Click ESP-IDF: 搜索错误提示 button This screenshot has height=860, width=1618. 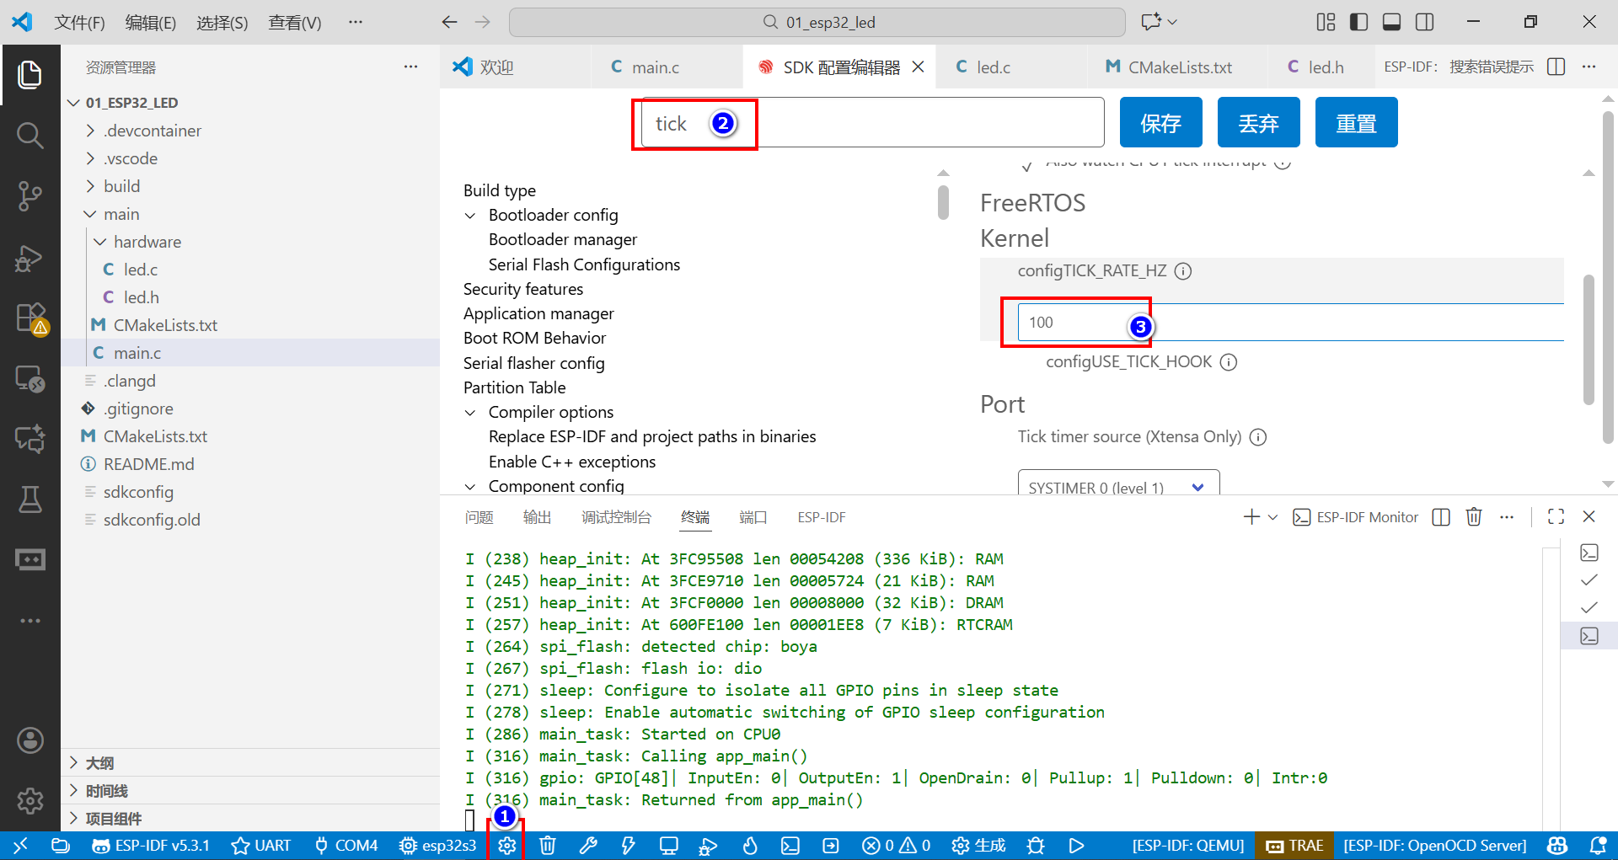pyautogui.click(x=1459, y=67)
